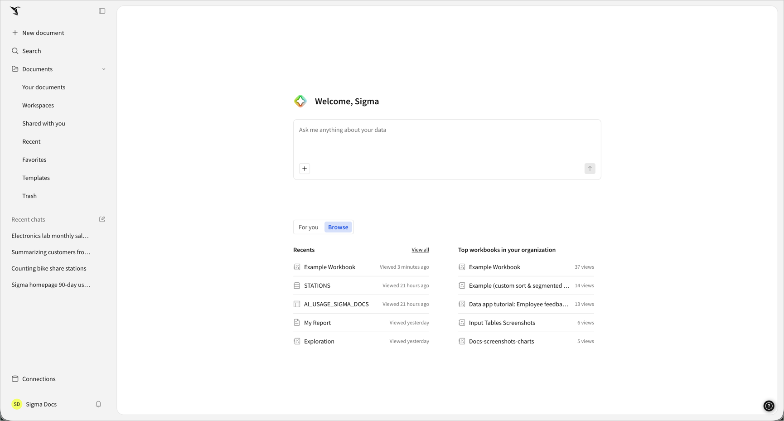Image resolution: width=784 pixels, height=421 pixels.
Task: Open Trash in sidebar
Action: pos(29,196)
